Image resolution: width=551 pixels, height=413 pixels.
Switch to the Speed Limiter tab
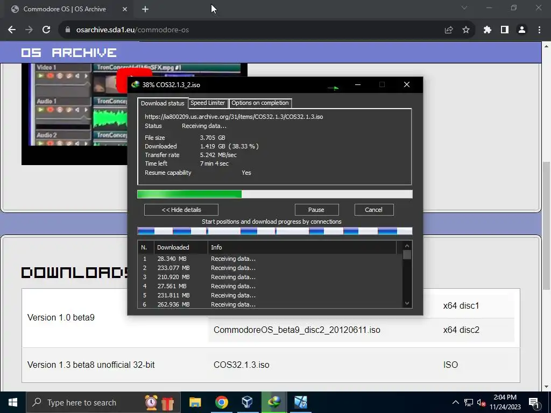[208, 103]
